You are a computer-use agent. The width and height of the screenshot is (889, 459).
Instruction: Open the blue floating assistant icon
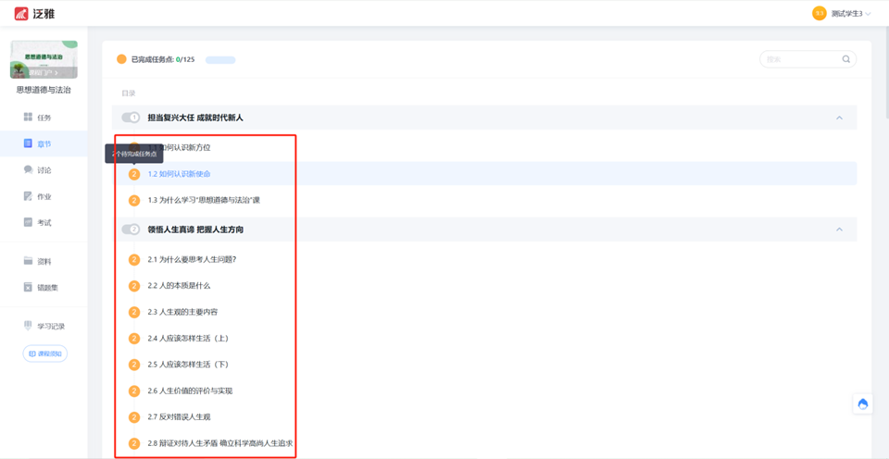point(863,403)
